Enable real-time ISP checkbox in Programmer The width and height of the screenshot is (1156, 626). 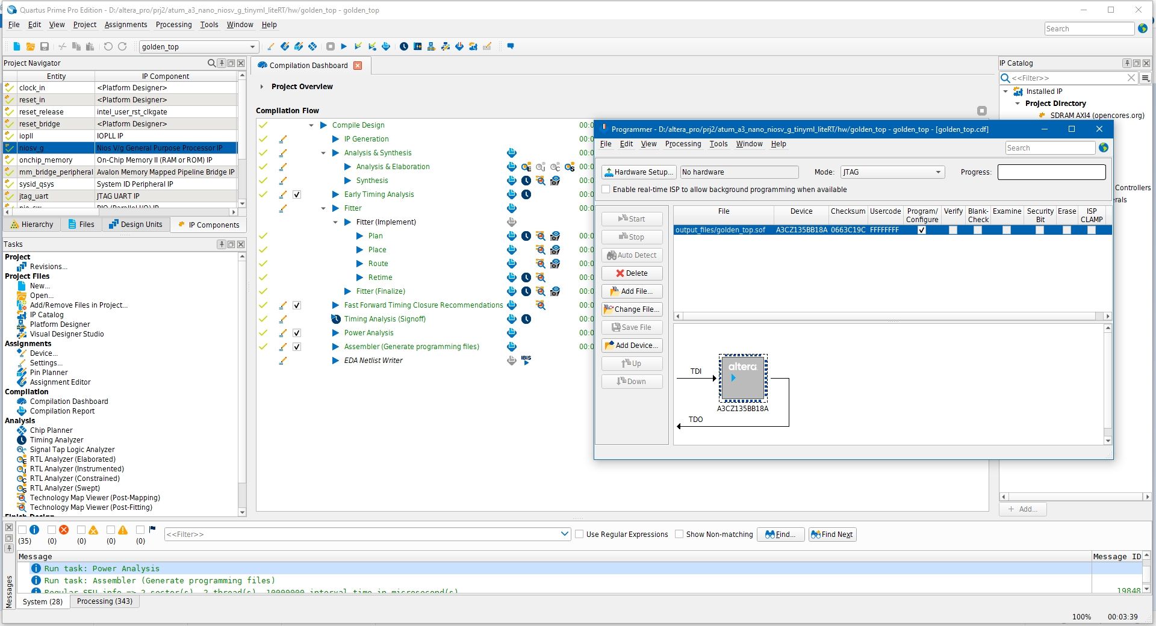tap(606, 189)
